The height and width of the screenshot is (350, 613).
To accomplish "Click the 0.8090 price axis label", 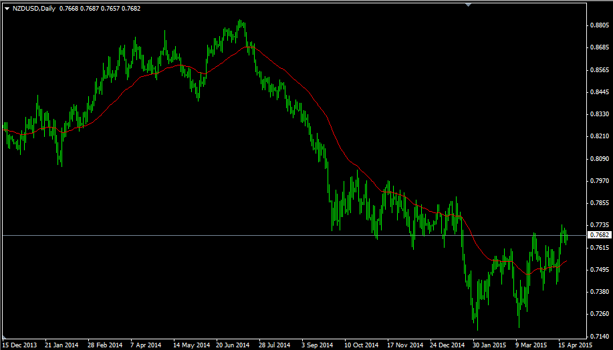I will tap(600, 158).
